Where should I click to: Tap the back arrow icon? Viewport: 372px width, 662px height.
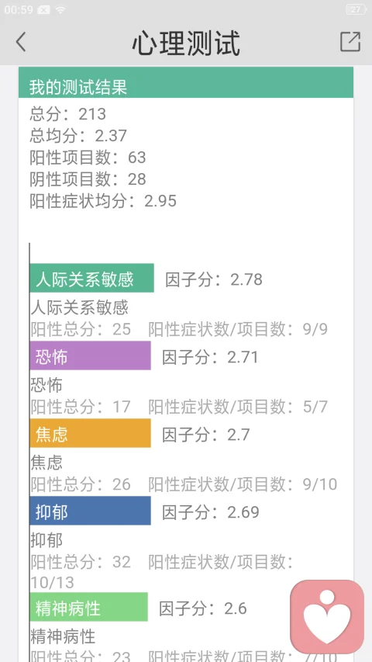(x=21, y=42)
